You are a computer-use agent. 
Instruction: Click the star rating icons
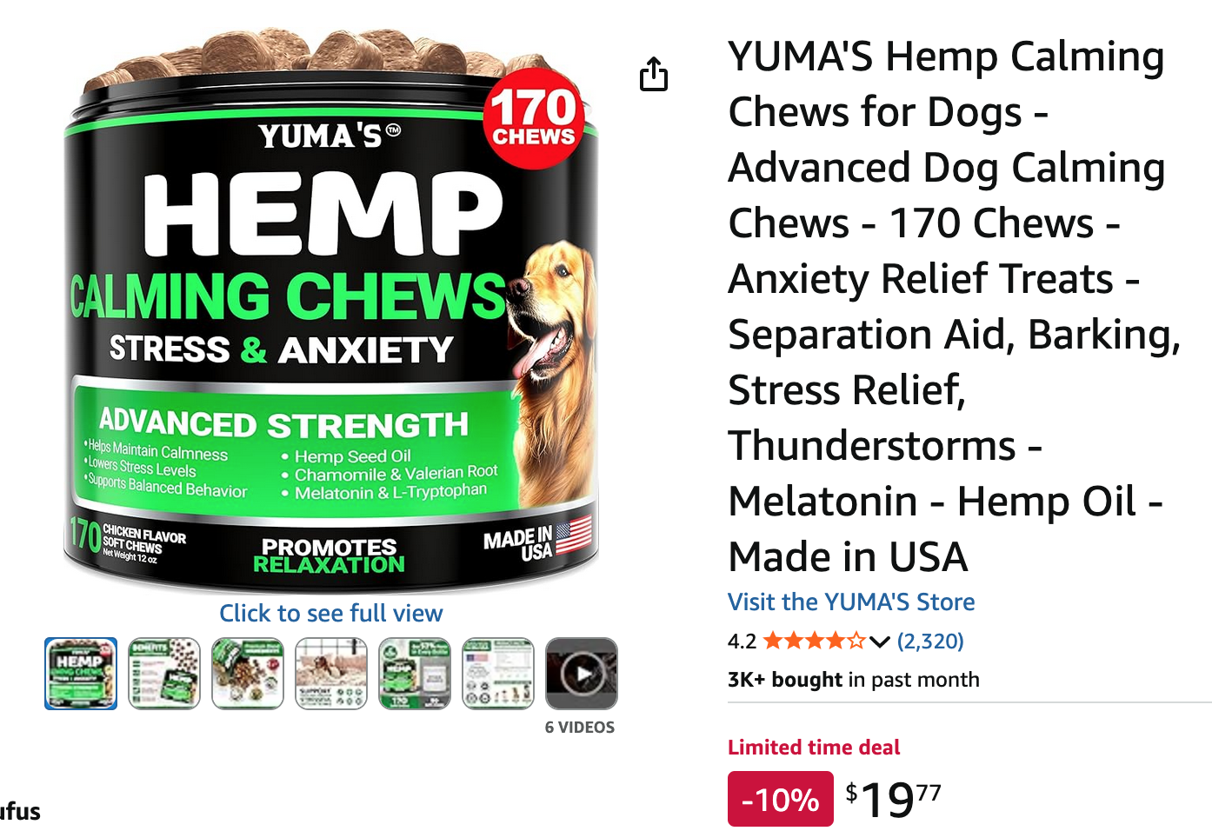coord(814,642)
